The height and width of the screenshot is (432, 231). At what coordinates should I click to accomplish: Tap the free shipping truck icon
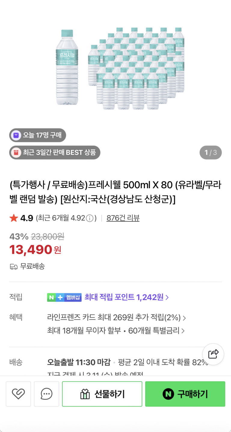click(x=14, y=267)
